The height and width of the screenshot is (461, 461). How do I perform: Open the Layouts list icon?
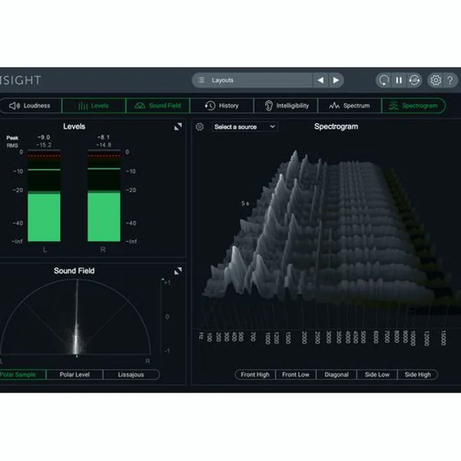pyautogui.click(x=201, y=80)
